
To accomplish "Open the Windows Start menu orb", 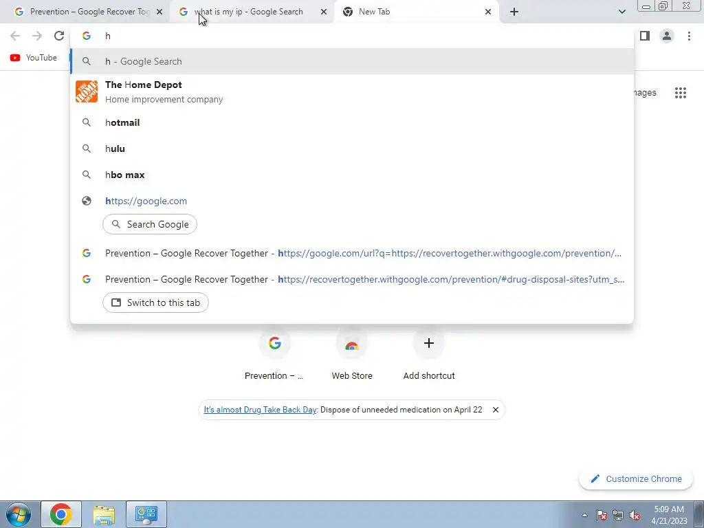I will pos(19,514).
